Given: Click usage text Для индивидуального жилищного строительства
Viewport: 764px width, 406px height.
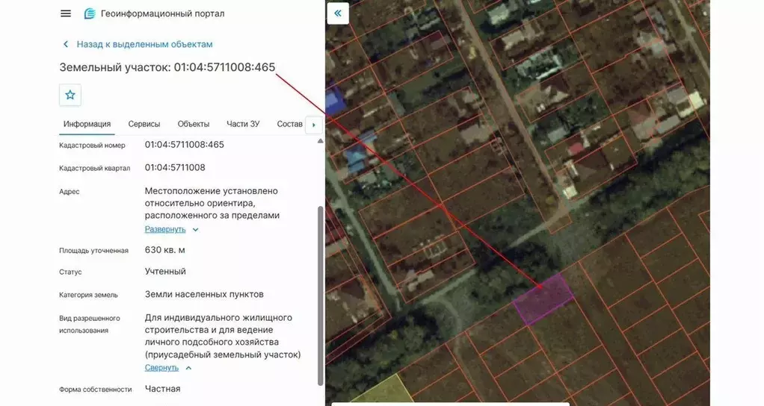Looking at the screenshot, I should tap(218, 324).
